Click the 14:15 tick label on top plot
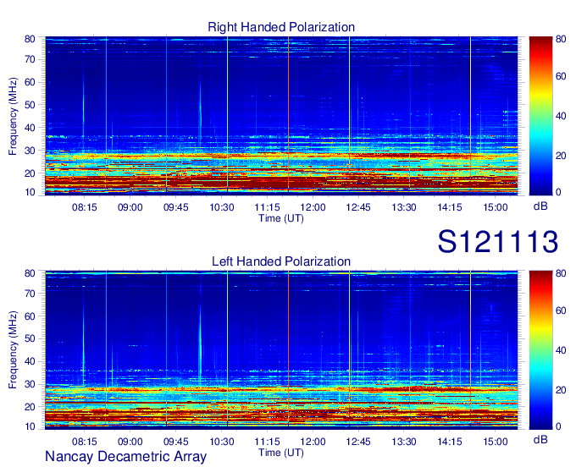576x467 pixels. click(450, 207)
